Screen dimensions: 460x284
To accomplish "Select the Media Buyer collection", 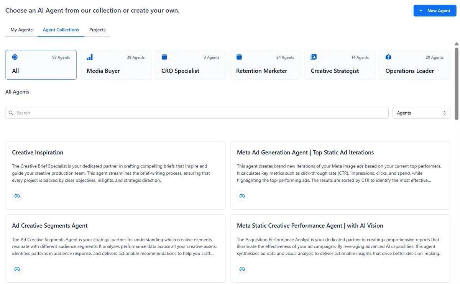I will coord(116,65).
